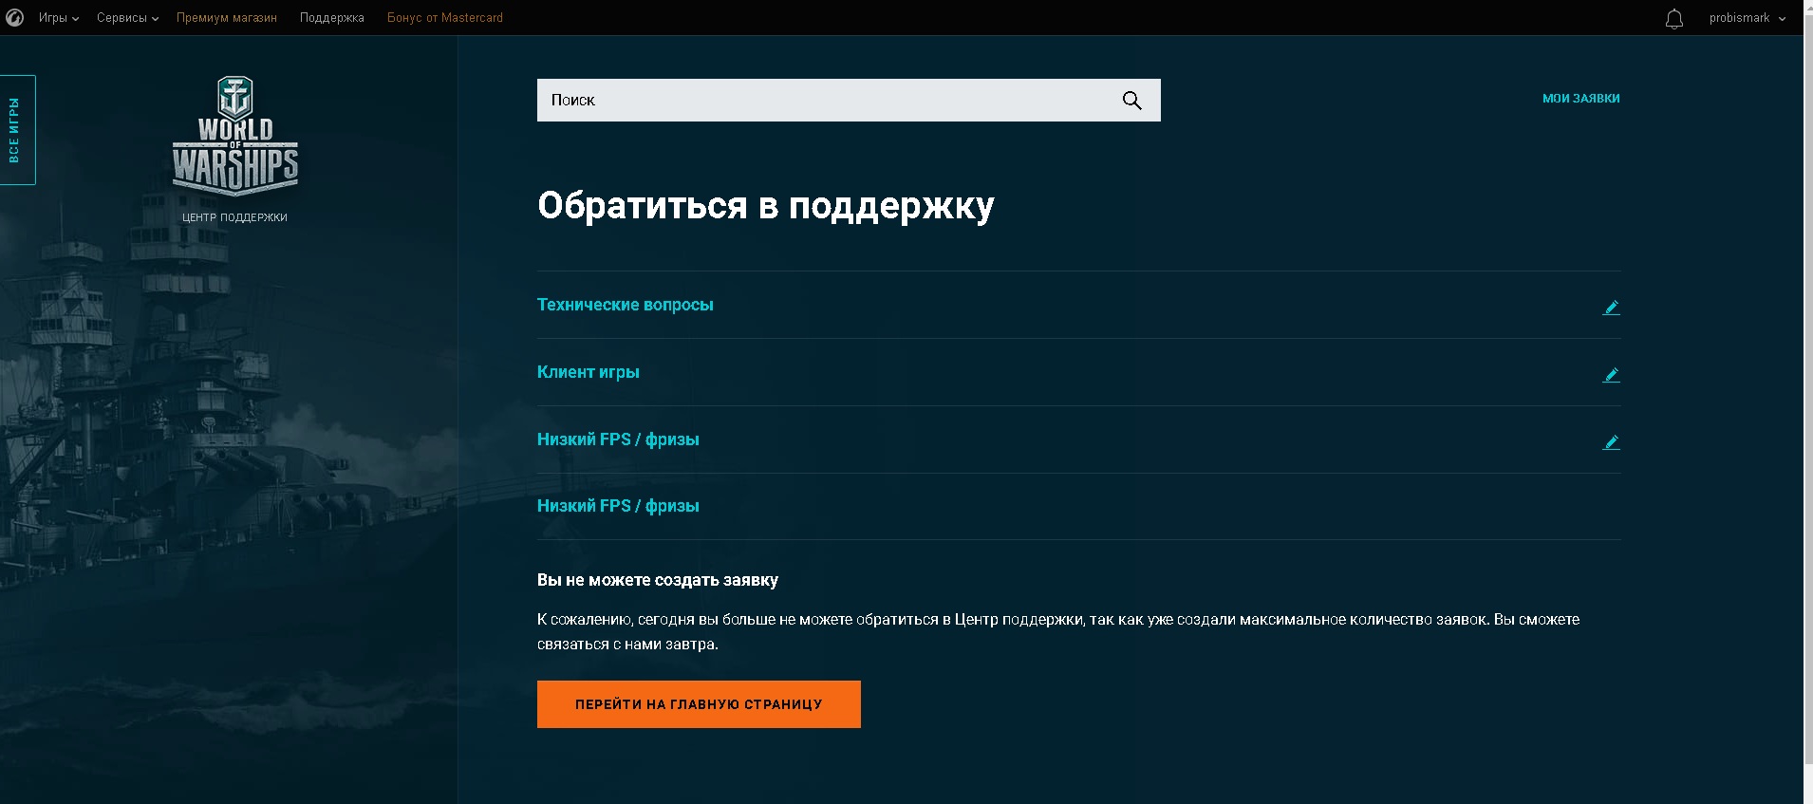
Task: Click edit pencil next to third row
Action: (x=1611, y=441)
